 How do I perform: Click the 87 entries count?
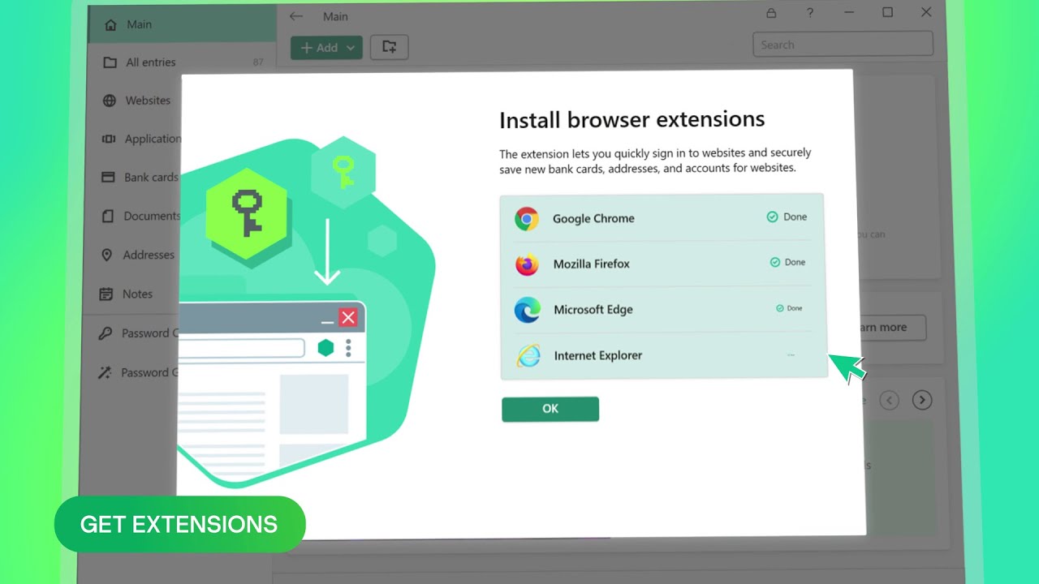(x=258, y=62)
